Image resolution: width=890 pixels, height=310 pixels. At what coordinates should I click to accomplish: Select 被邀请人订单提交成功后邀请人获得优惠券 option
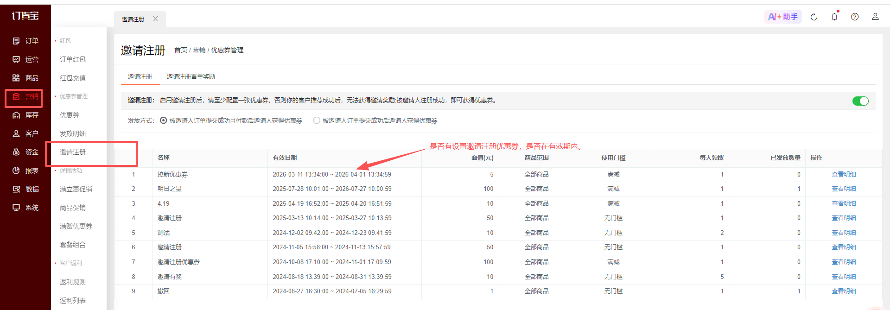point(317,120)
